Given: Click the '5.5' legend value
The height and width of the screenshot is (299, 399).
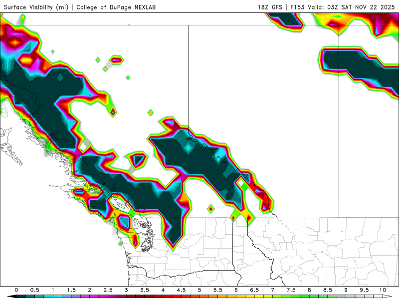Looking at the screenshot, I should click(x=218, y=290).
